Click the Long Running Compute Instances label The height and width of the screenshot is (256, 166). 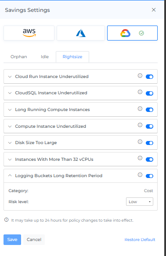point(52,110)
